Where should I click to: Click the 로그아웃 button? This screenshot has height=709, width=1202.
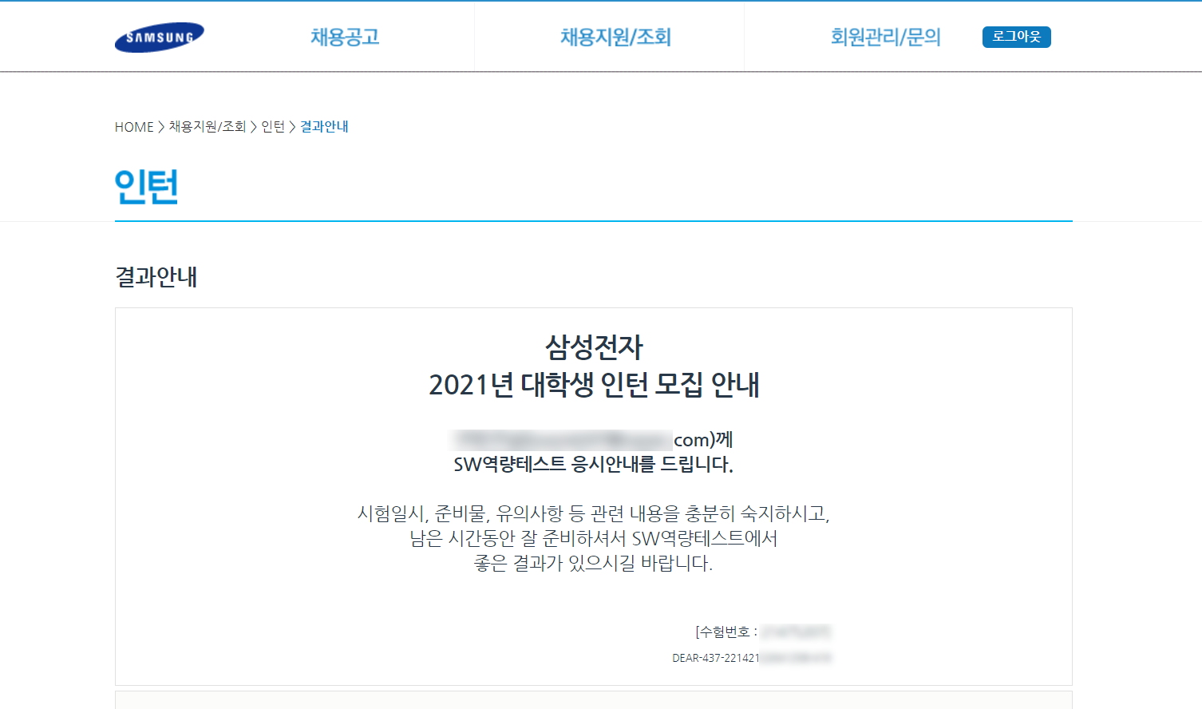[x=1017, y=37]
